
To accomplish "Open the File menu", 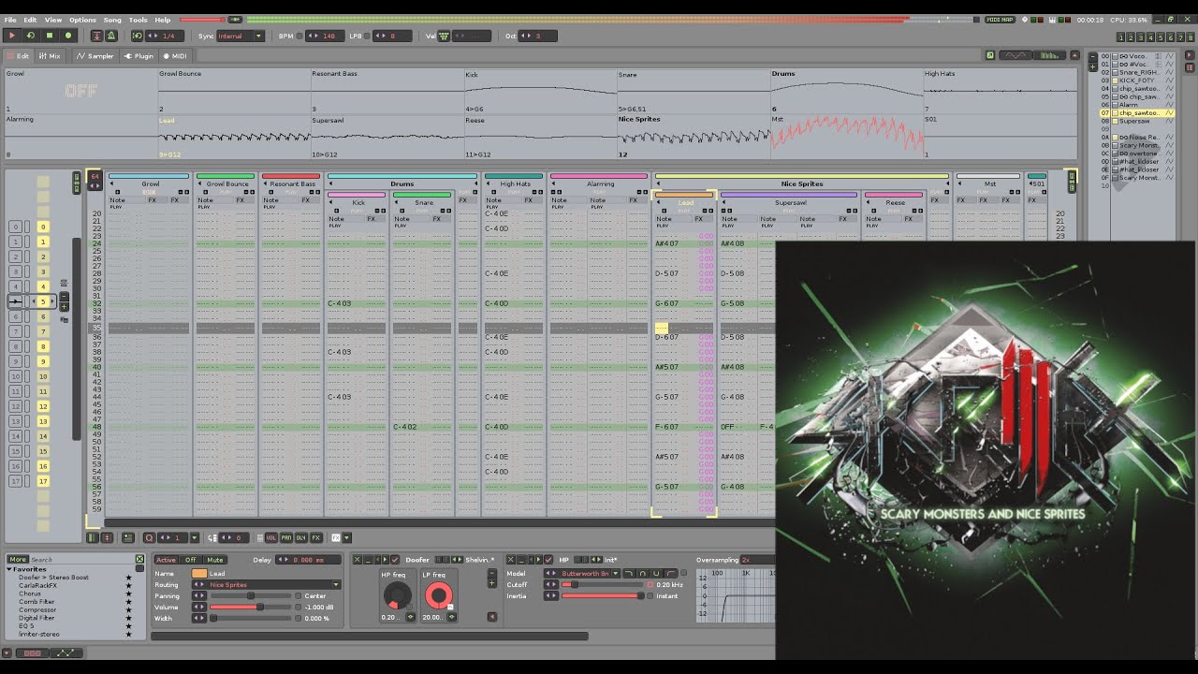I will coord(10,20).
